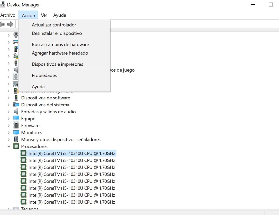The image size is (279, 215).
Task: Click the Equipo computer icon
Action: (16, 118)
